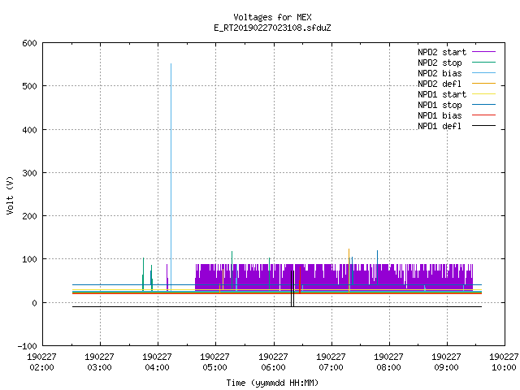Click the black NPD1 defl spike near 06:20

click(292, 288)
